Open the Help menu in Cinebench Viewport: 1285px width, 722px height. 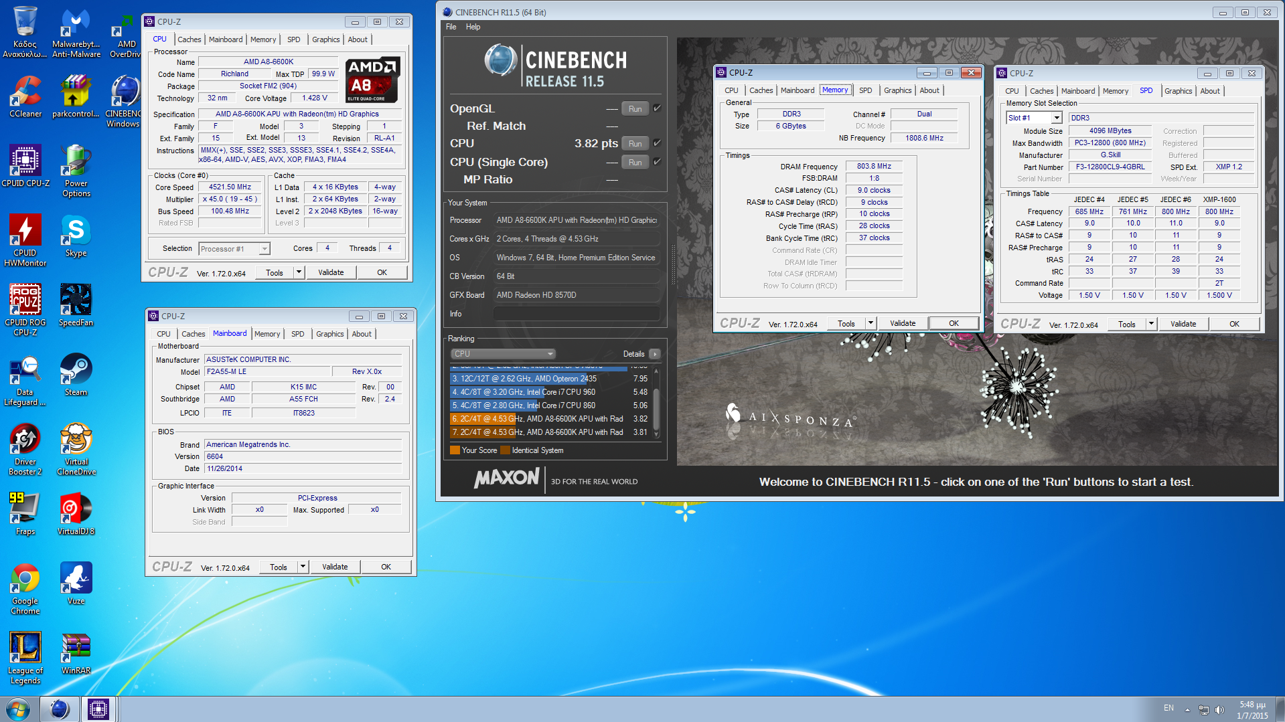(473, 27)
